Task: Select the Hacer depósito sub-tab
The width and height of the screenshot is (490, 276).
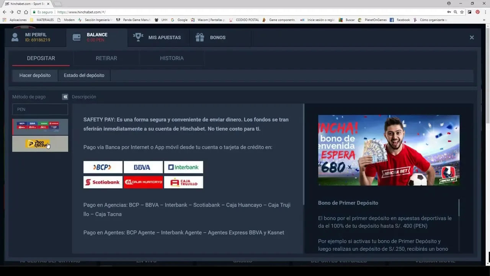Action: pyautogui.click(x=35, y=76)
